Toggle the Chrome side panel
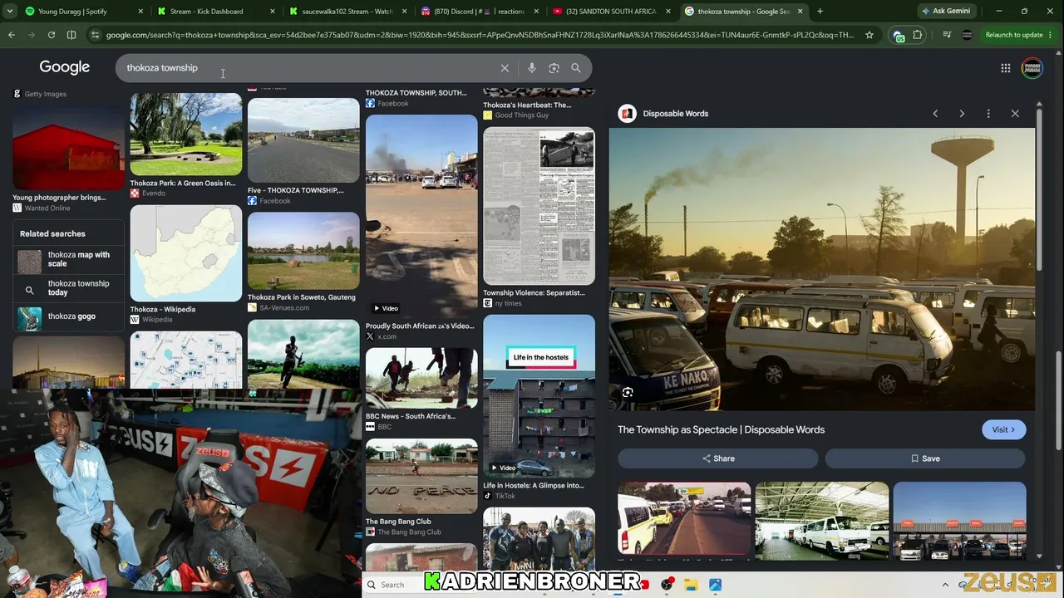The width and height of the screenshot is (1064, 598). [x=71, y=35]
